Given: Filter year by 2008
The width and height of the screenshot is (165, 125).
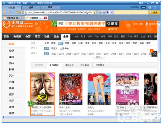Looking at the screenshot, I should (91, 54).
